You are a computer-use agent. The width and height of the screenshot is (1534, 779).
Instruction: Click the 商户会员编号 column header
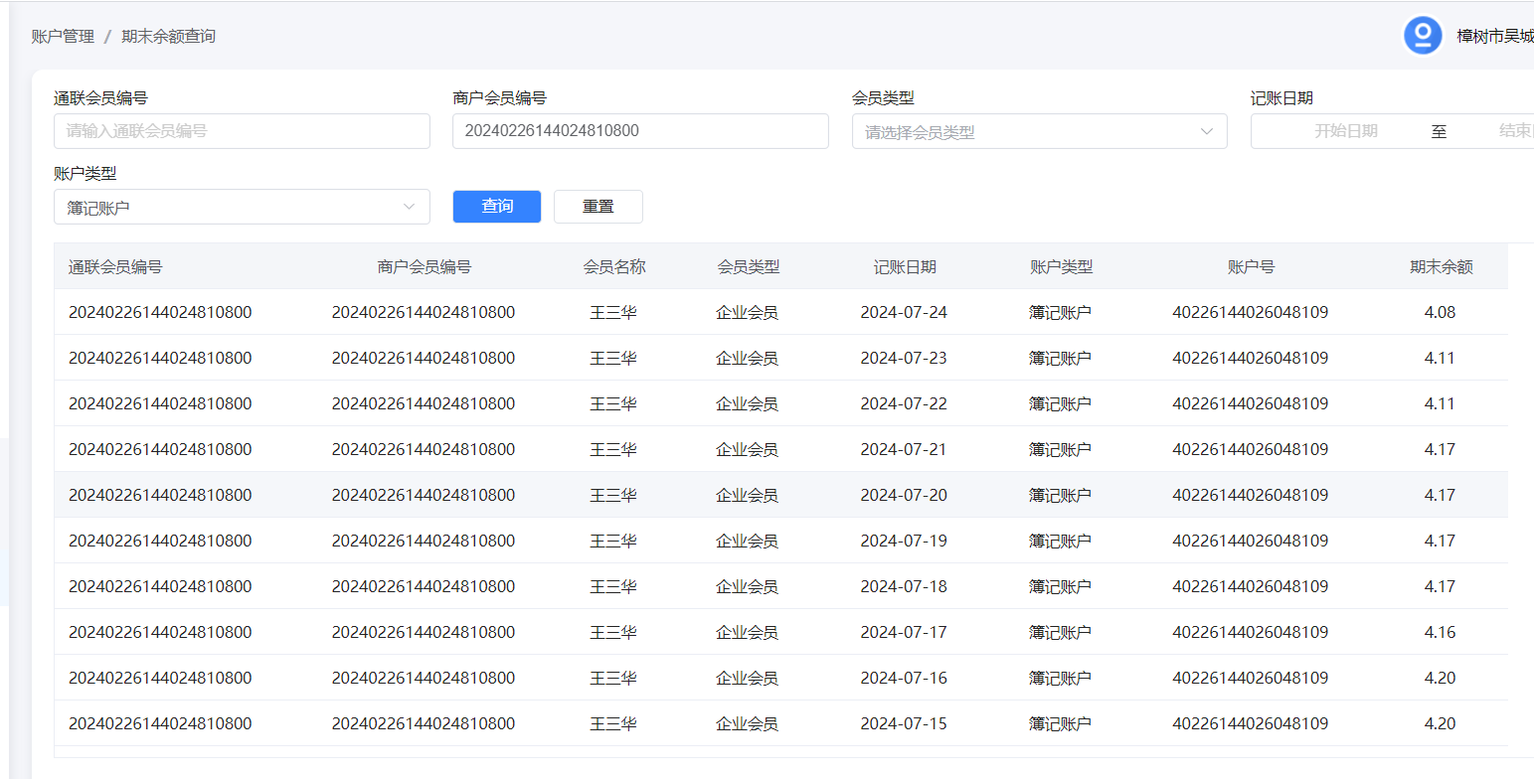(425, 266)
